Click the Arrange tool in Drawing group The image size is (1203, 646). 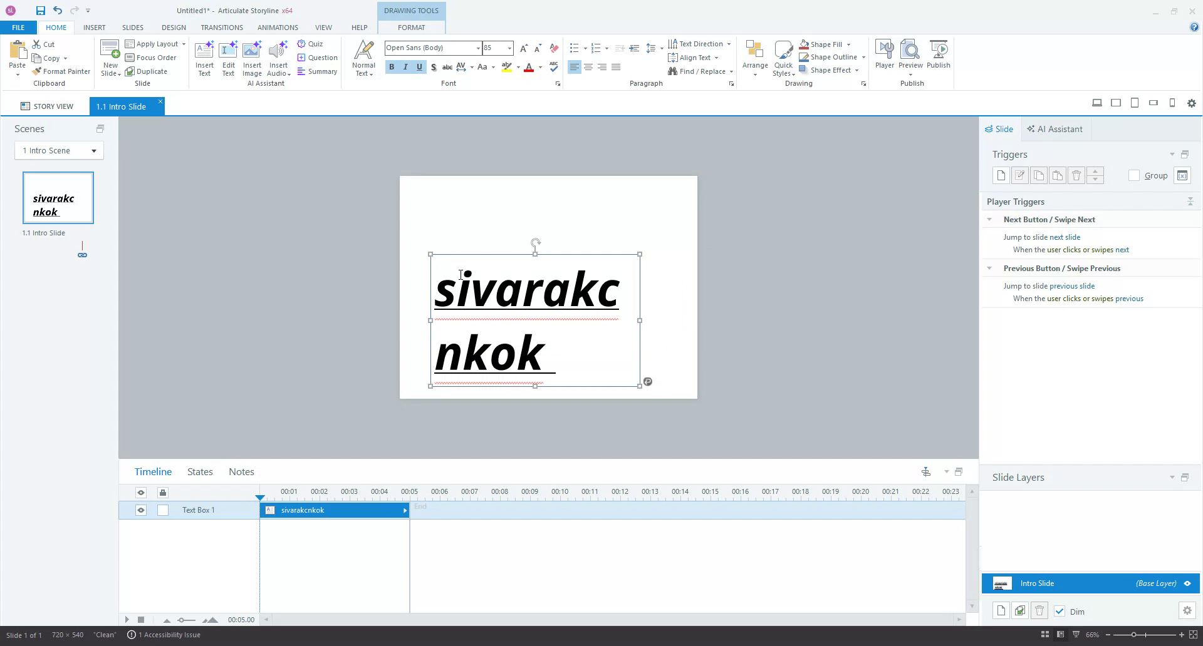[x=754, y=56]
